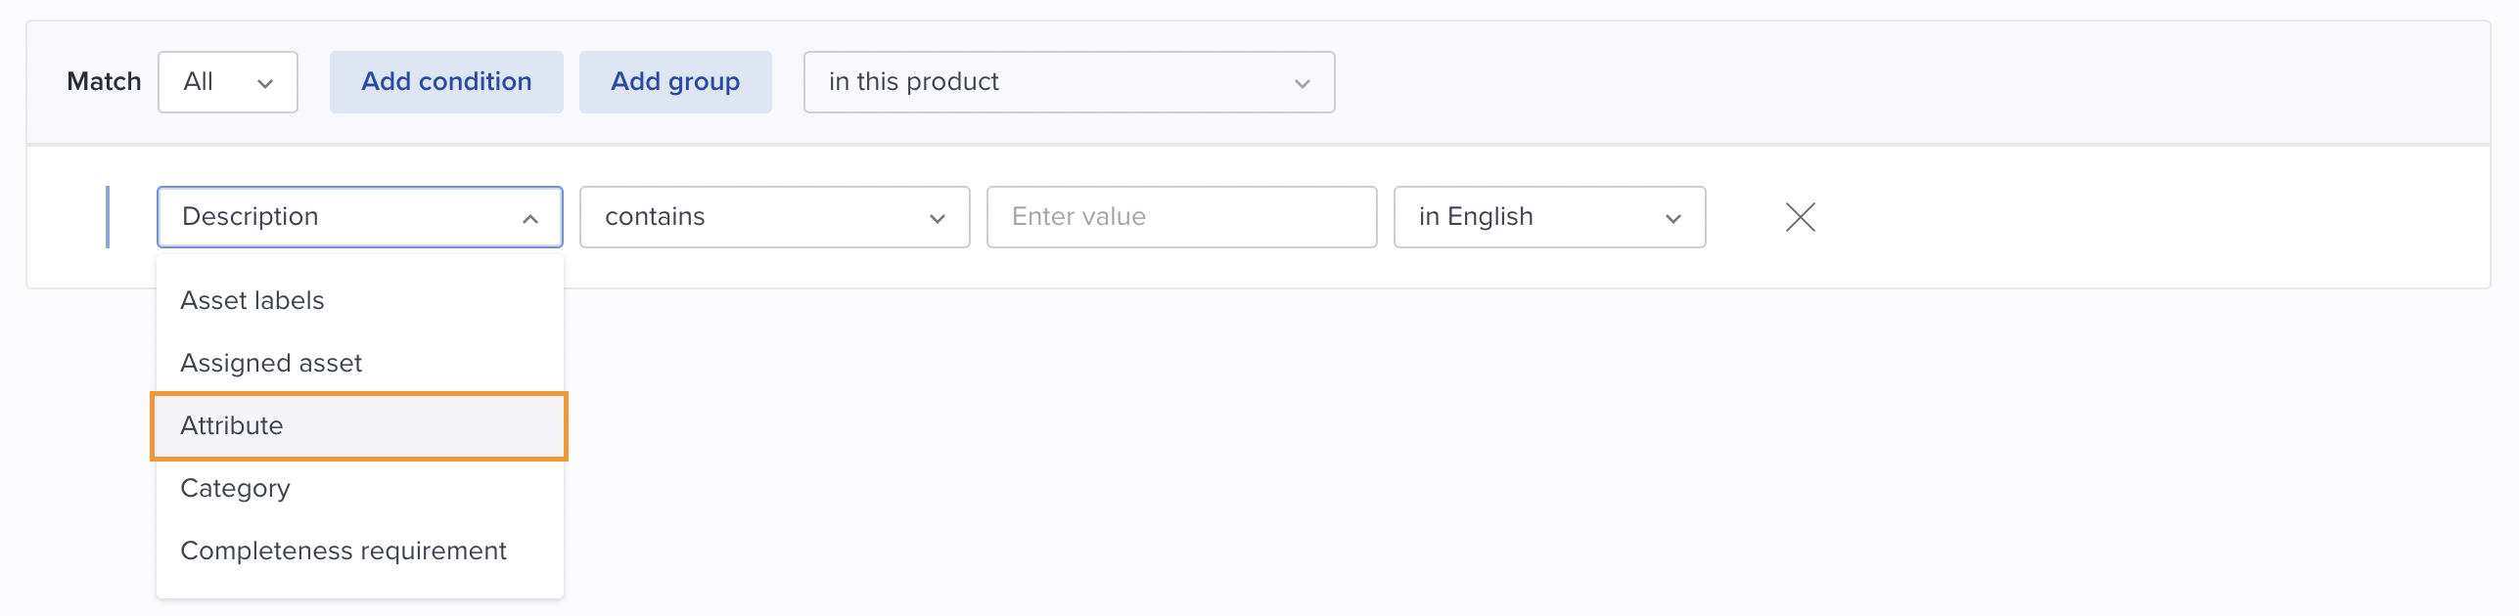Focus the Enter value input field
Screen dimensions: 2519x616
pyautogui.click(x=1181, y=217)
